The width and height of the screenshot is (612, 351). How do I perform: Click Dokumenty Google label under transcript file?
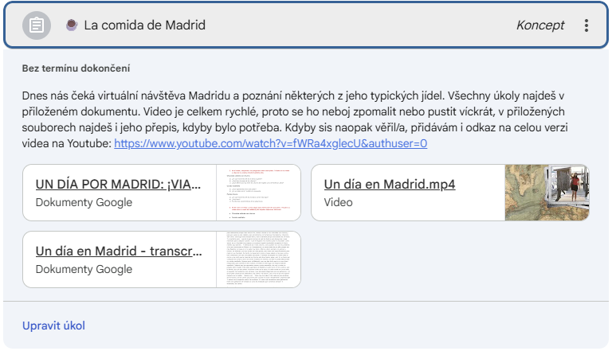(x=84, y=269)
